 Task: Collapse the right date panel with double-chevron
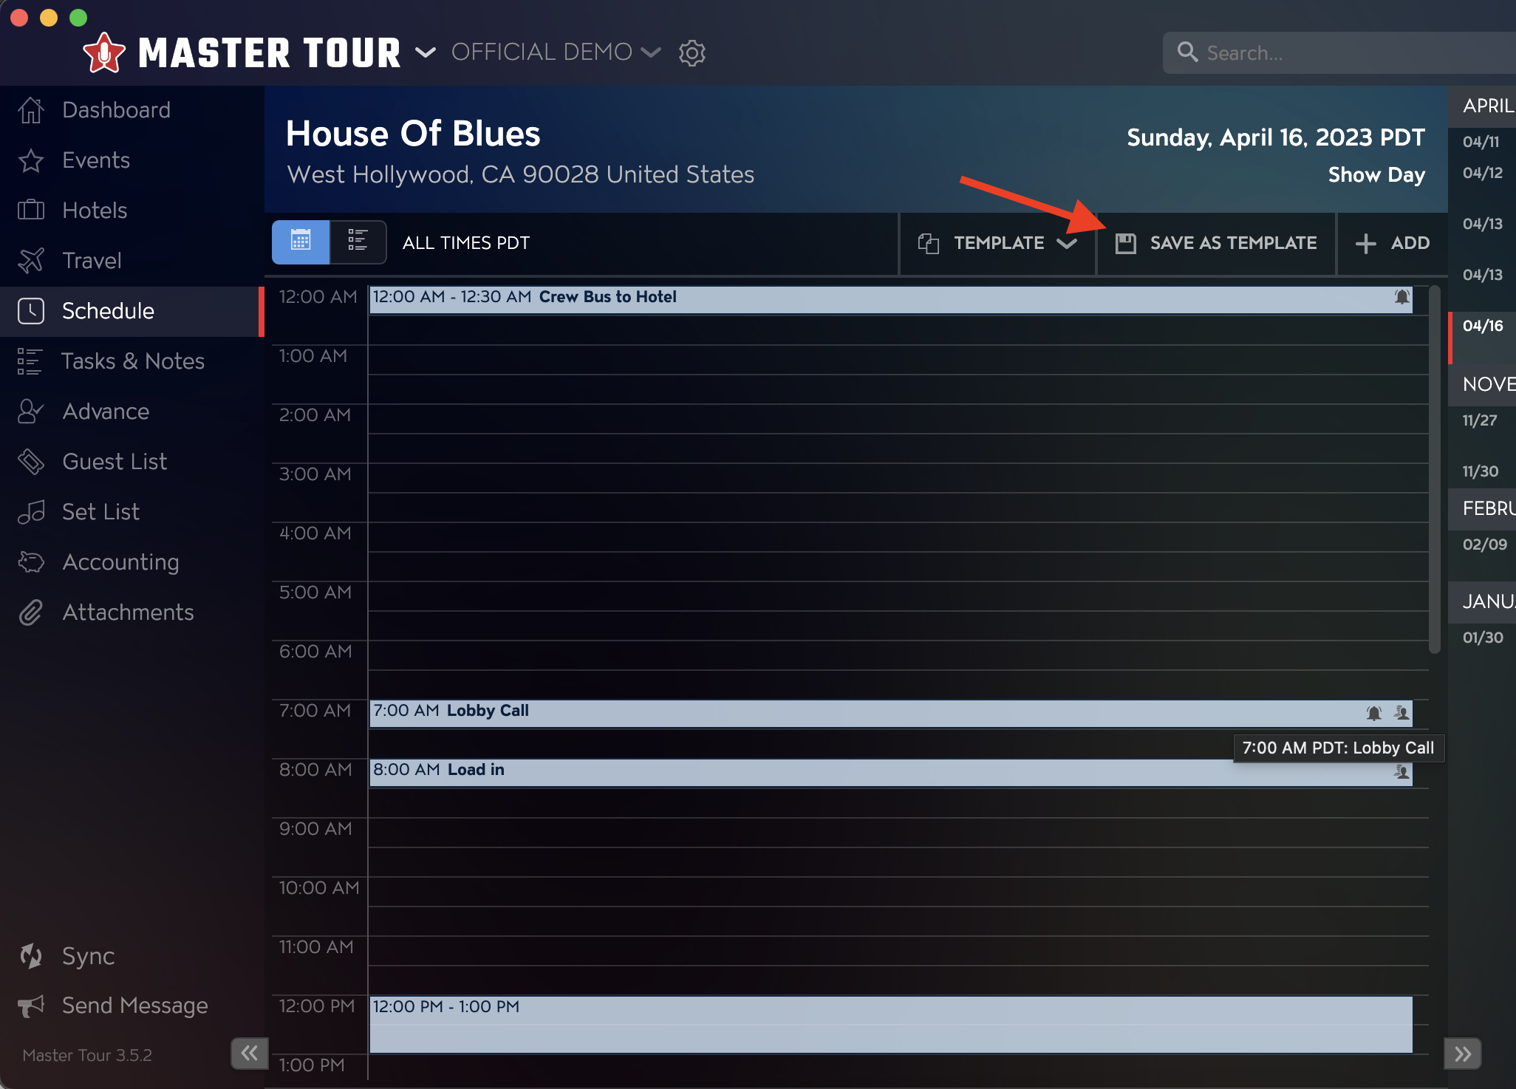pos(1463,1054)
